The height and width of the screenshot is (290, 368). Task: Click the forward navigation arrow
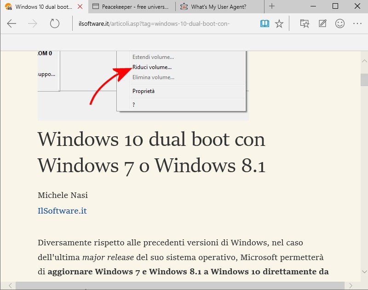(32, 23)
